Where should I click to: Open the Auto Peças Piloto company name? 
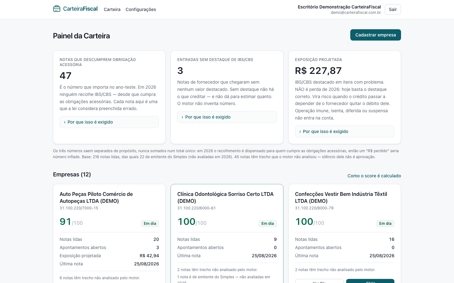(x=96, y=197)
